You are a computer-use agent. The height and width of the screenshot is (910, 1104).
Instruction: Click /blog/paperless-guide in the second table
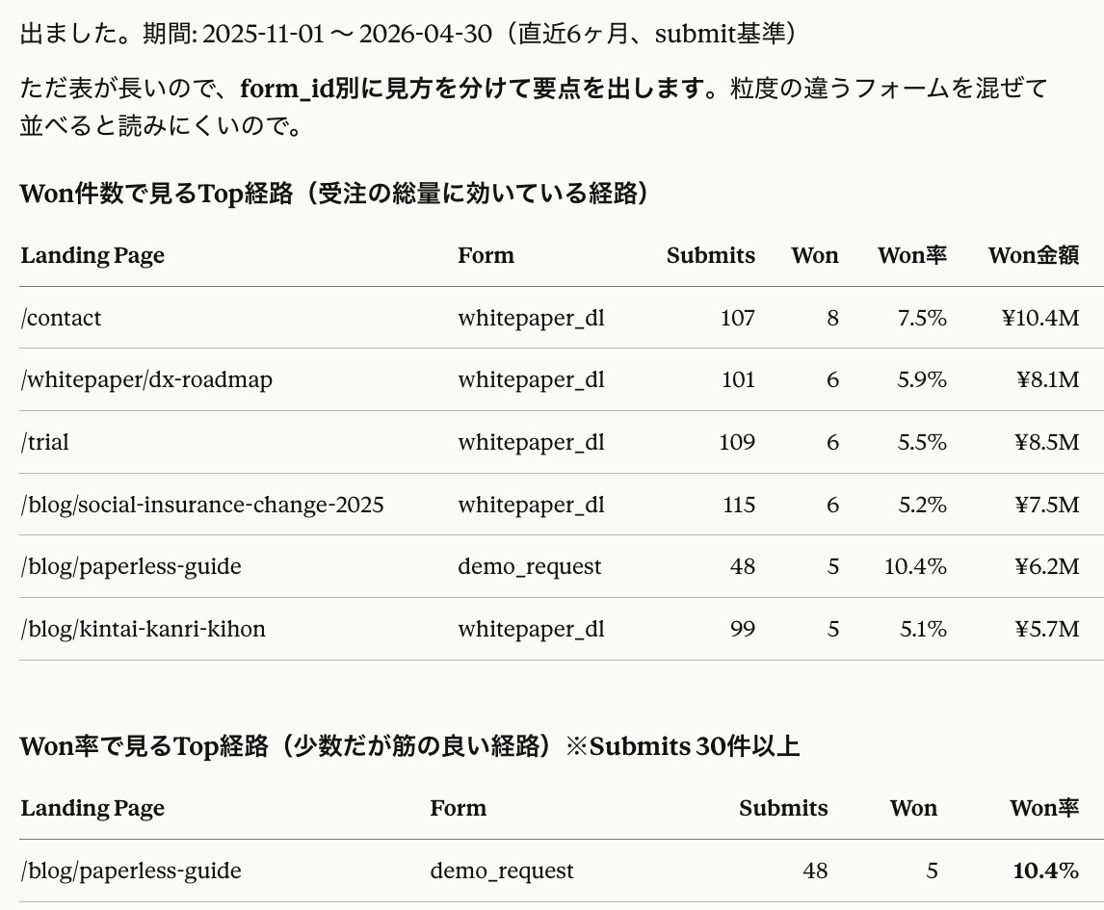[131, 871]
